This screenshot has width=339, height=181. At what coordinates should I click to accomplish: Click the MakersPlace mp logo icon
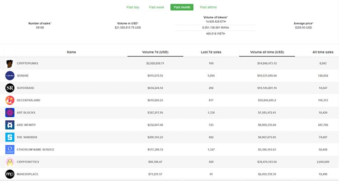click(x=10, y=174)
